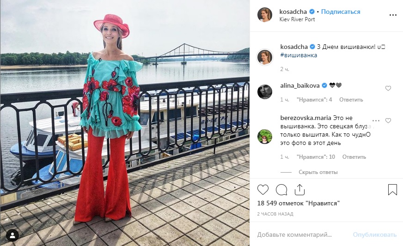Open the #вишиванка hashtag
This screenshot has height=246, width=403.
coord(299,55)
